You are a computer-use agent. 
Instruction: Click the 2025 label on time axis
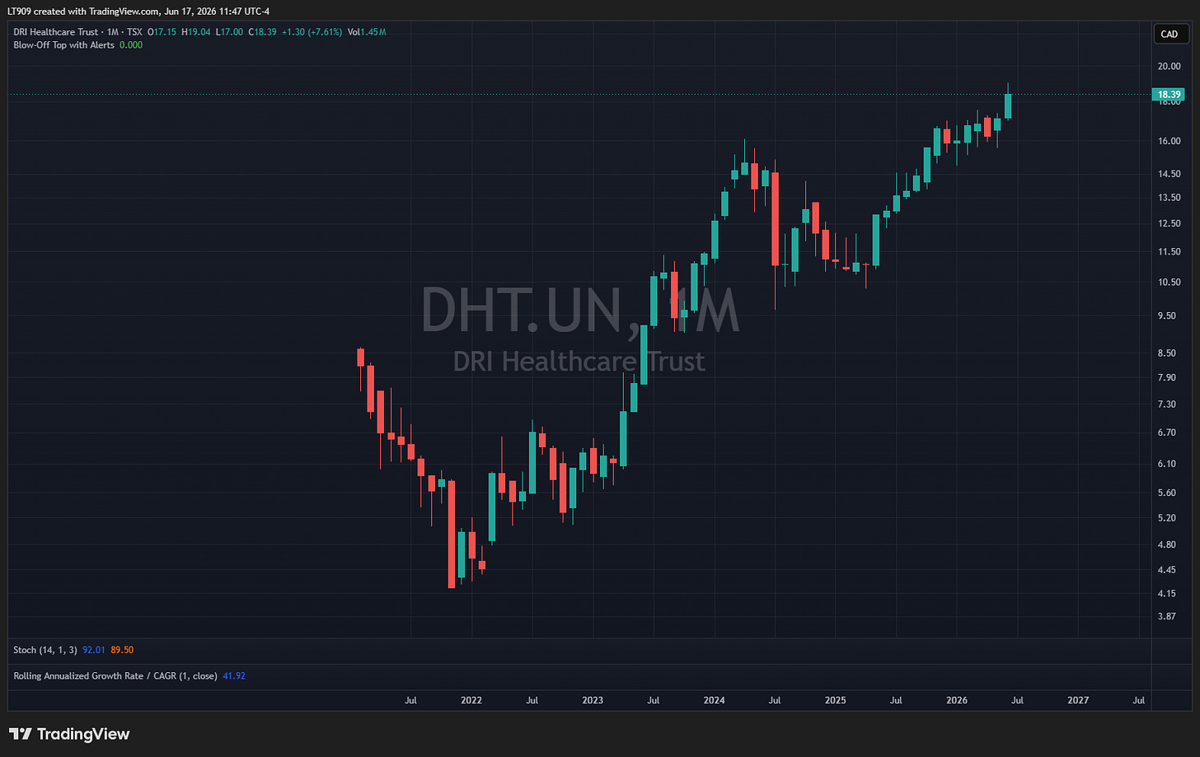coord(836,700)
